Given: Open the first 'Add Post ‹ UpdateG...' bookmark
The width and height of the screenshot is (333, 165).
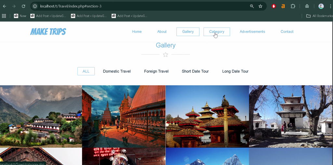Looking at the screenshot, I should pyautogui.click(x=48, y=16).
